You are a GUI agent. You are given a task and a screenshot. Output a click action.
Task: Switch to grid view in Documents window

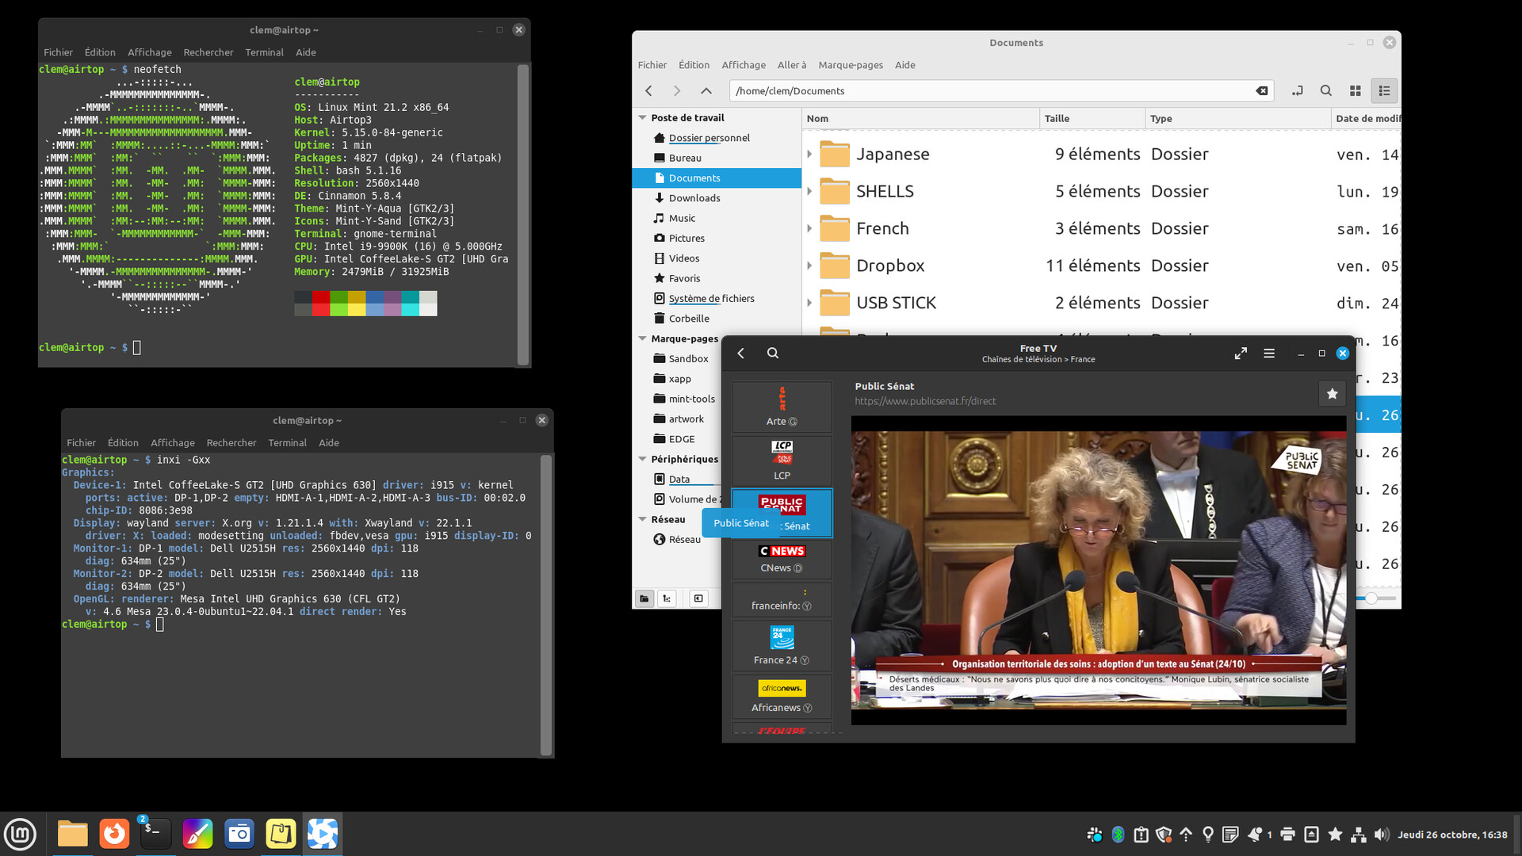[x=1356, y=90]
